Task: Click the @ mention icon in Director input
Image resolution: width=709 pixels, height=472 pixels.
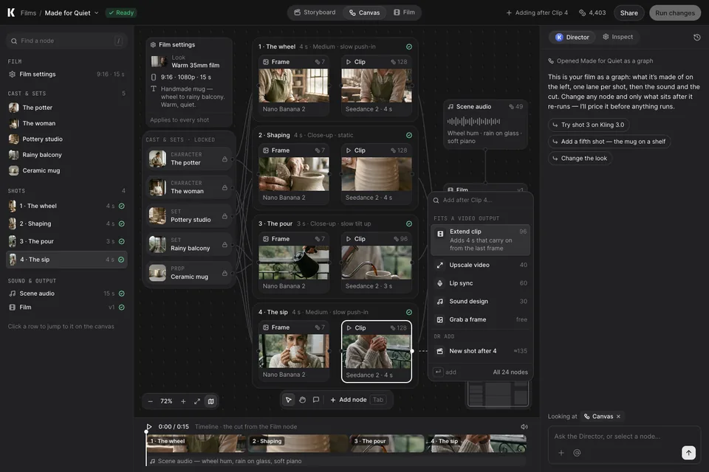Action: 577,453
